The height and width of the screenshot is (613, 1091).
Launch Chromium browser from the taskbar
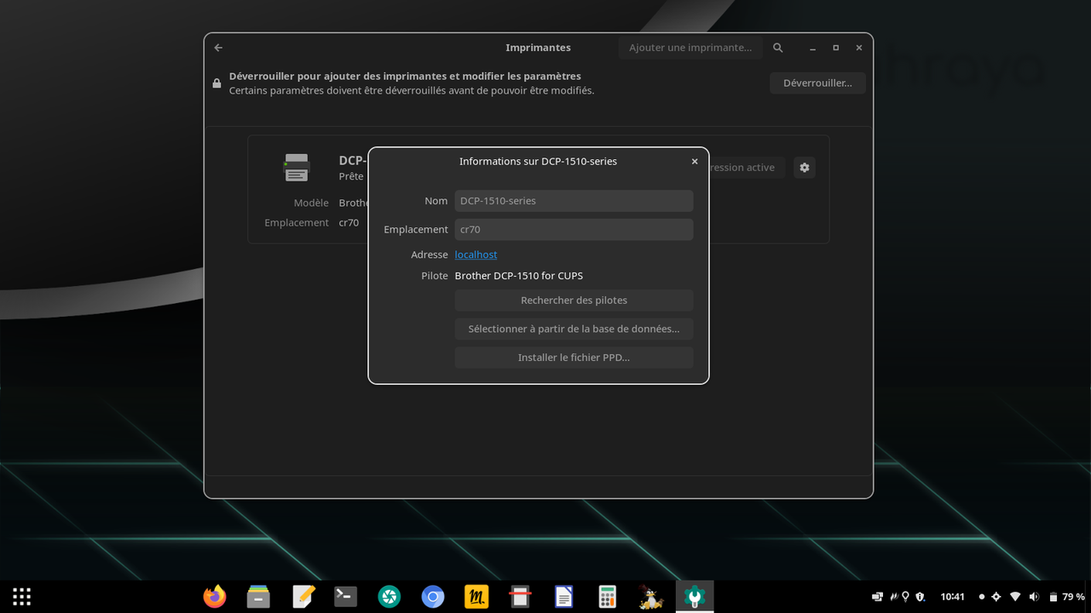click(433, 597)
